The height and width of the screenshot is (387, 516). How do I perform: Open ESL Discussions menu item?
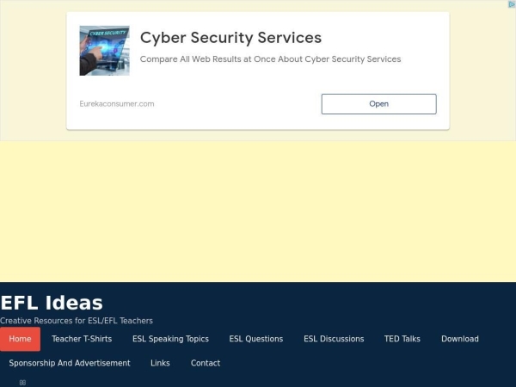click(x=334, y=339)
